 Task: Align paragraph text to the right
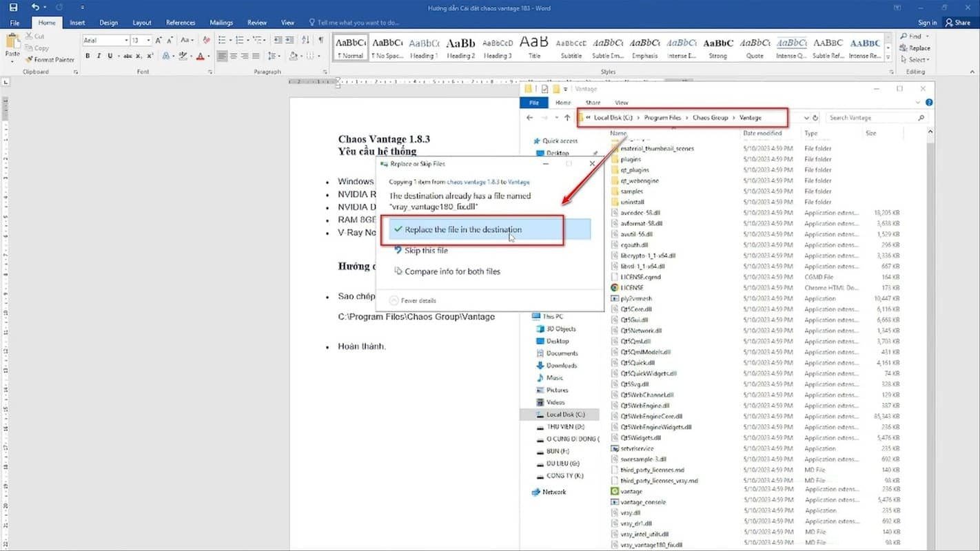click(x=245, y=56)
